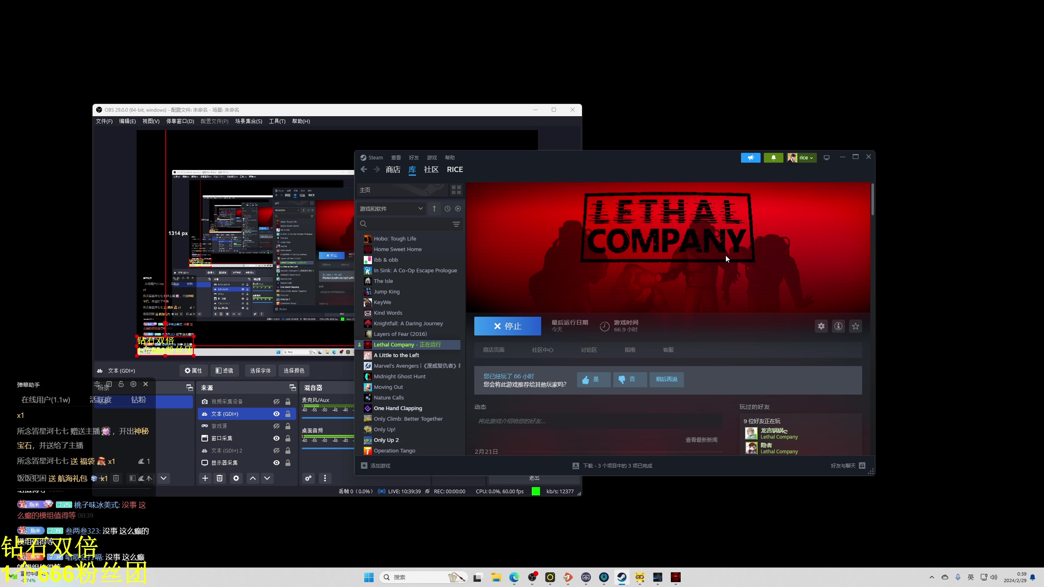1044x587 pixels.
Task: Go back in Steam navigation
Action: (x=364, y=170)
